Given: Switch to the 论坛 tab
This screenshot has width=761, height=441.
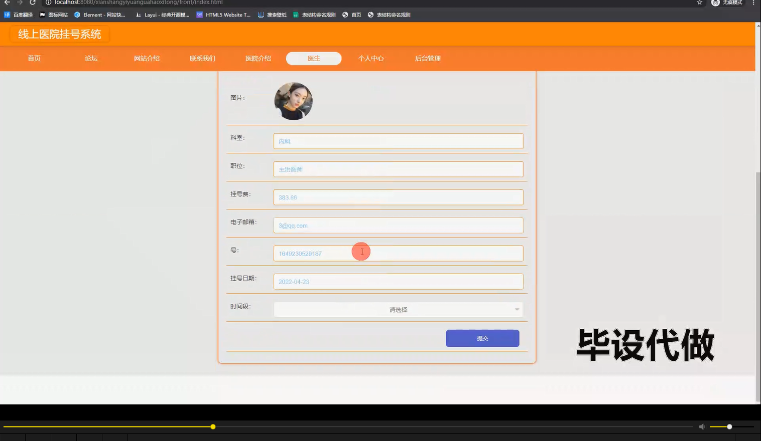Looking at the screenshot, I should 91,58.
